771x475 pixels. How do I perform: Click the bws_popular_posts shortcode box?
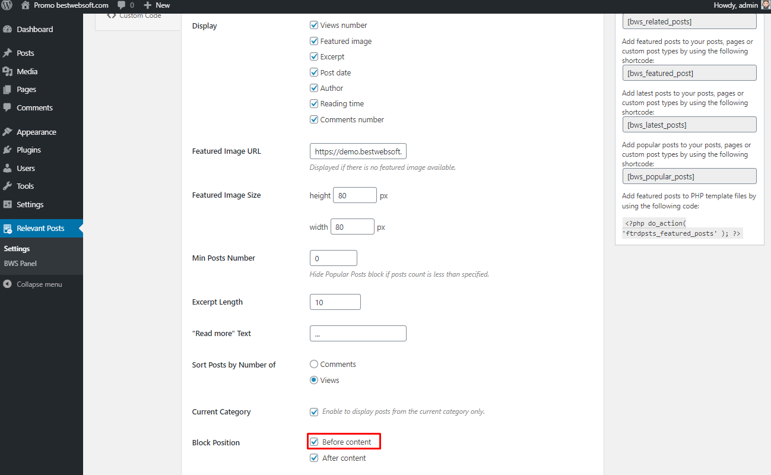[689, 176]
